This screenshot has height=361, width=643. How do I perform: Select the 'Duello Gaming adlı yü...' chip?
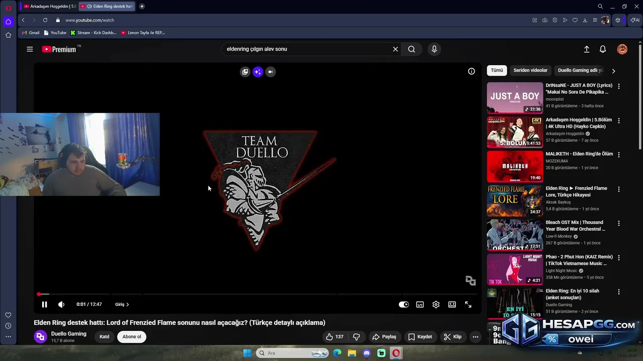pyautogui.click(x=580, y=70)
